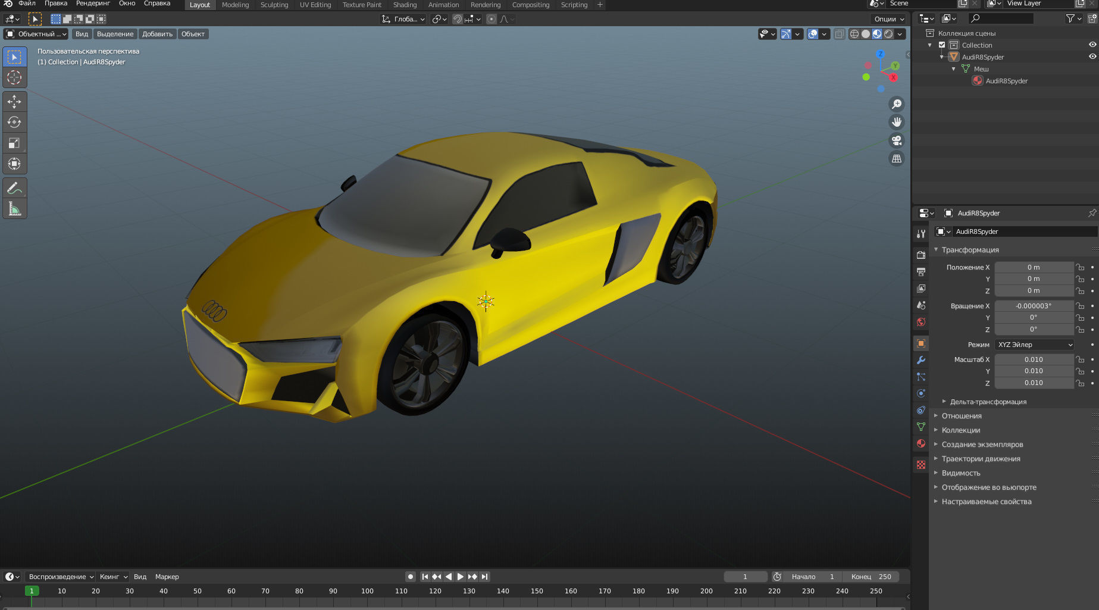Toggle viewport gizmos display

[786, 34]
